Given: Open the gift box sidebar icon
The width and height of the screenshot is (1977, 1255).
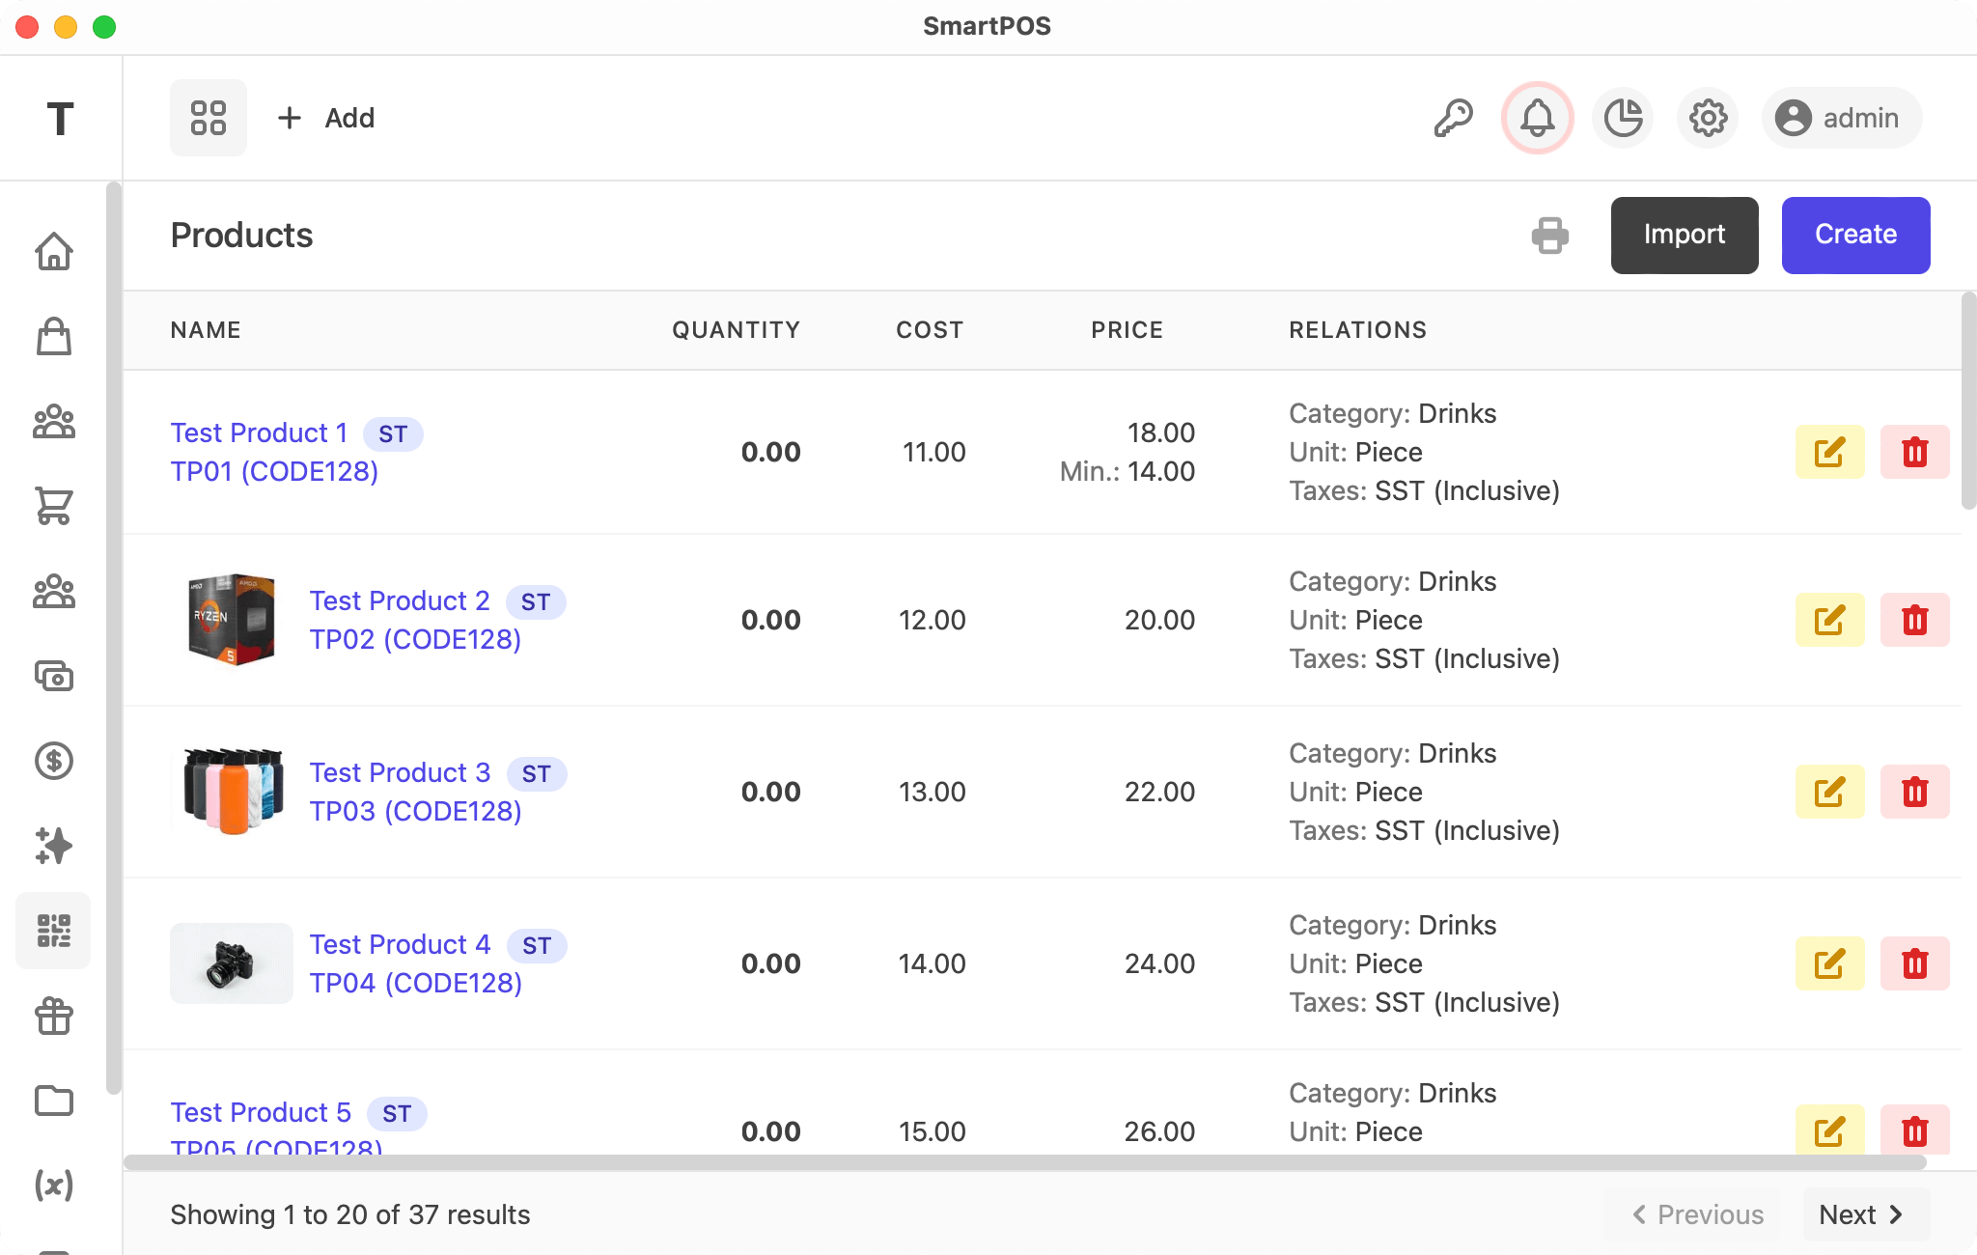Looking at the screenshot, I should click(x=54, y=1016).
